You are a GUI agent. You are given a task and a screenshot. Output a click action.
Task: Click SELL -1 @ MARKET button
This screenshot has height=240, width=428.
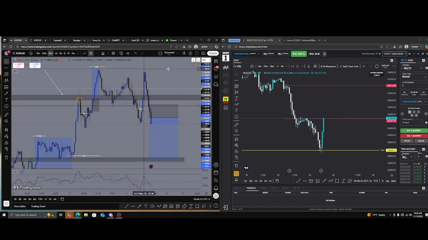pyautogui.click(x=414, y=136)
